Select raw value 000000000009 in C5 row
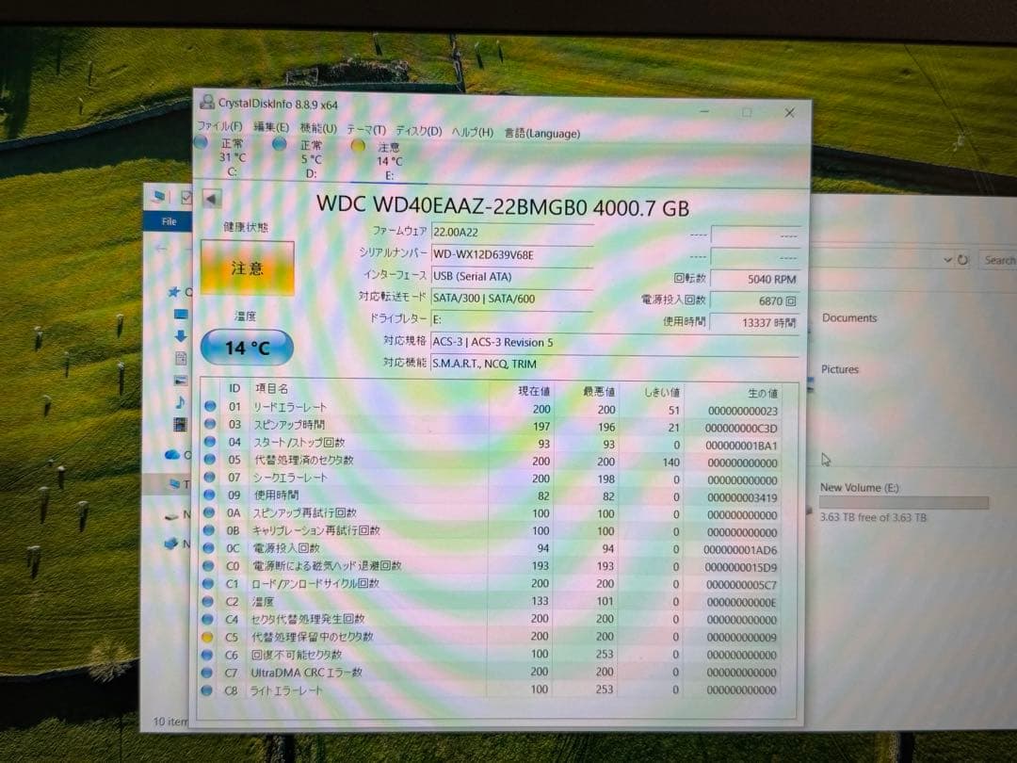 pos(741,638)
